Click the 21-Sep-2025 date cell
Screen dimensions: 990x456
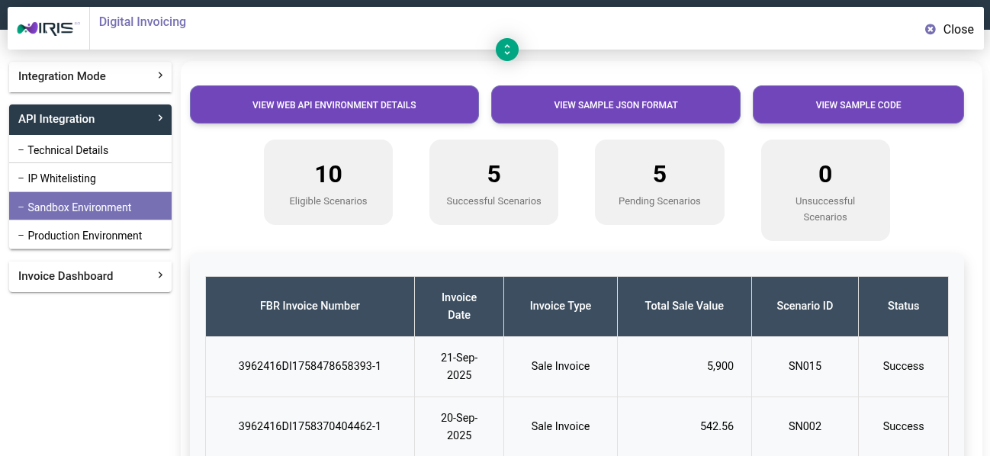click(459, 366)
